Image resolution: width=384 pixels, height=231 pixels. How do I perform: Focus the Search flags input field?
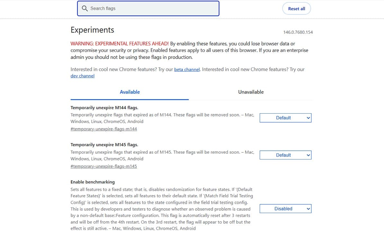coord(151,9)
